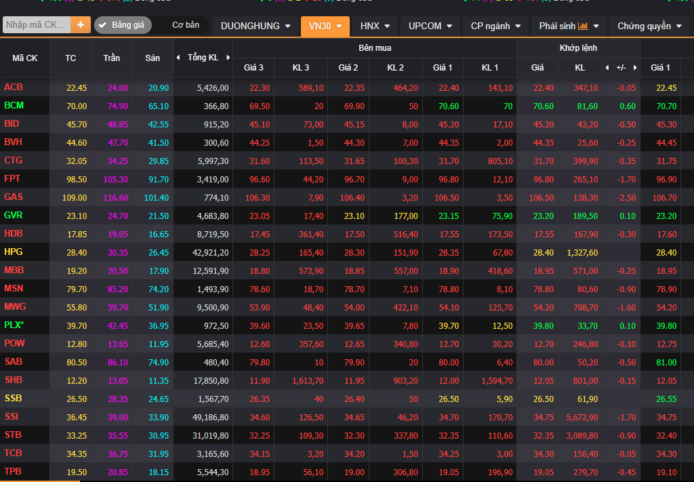Expand the UPCOM dropdown menu

point(430,26)
